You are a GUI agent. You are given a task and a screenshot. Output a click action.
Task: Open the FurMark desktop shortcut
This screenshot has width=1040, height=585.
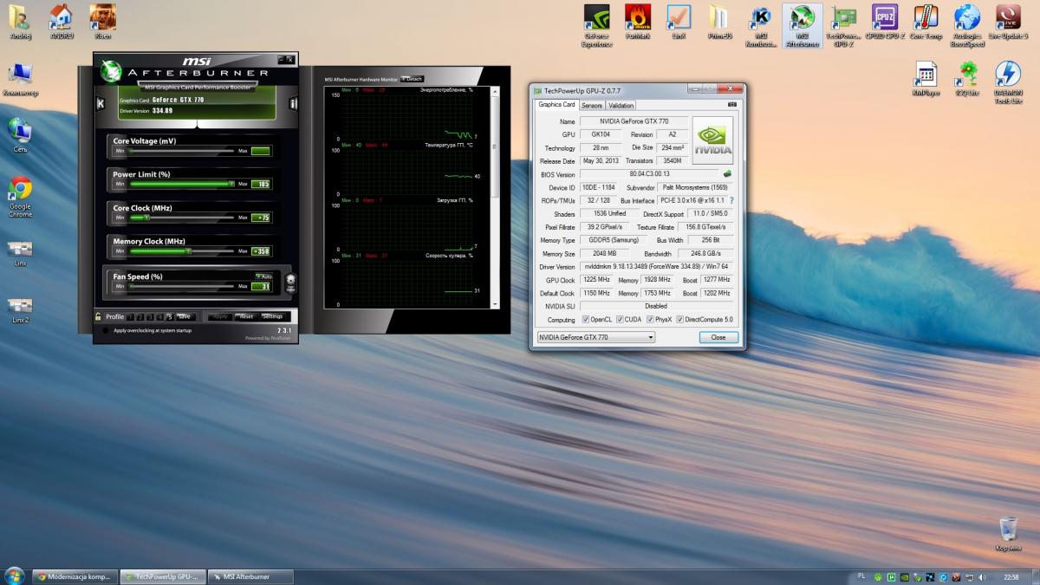coord(640,17)
